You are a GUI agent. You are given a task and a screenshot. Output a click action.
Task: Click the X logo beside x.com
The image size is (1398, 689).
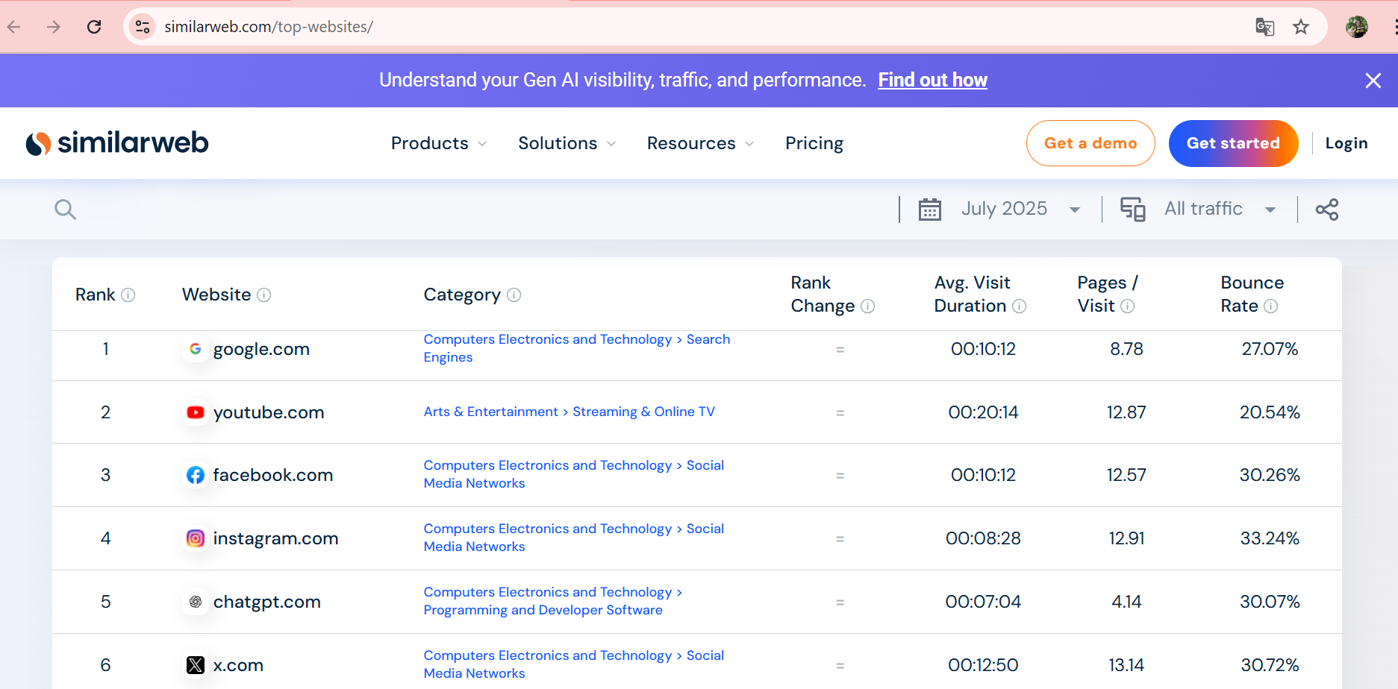tap(196, 664)
